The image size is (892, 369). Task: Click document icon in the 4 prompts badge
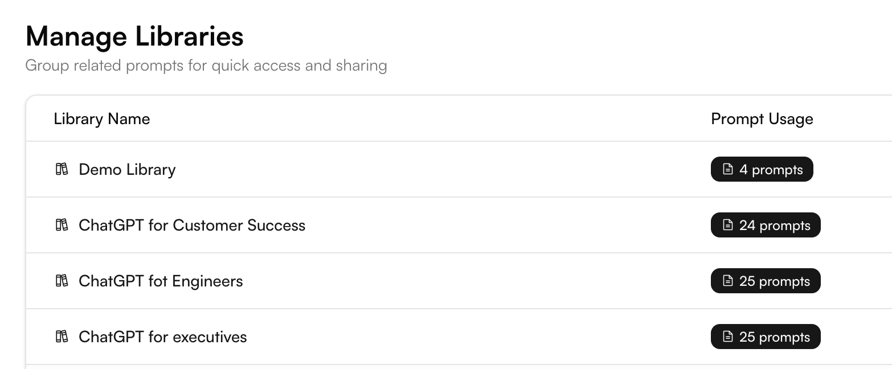(x=727, y=169)
